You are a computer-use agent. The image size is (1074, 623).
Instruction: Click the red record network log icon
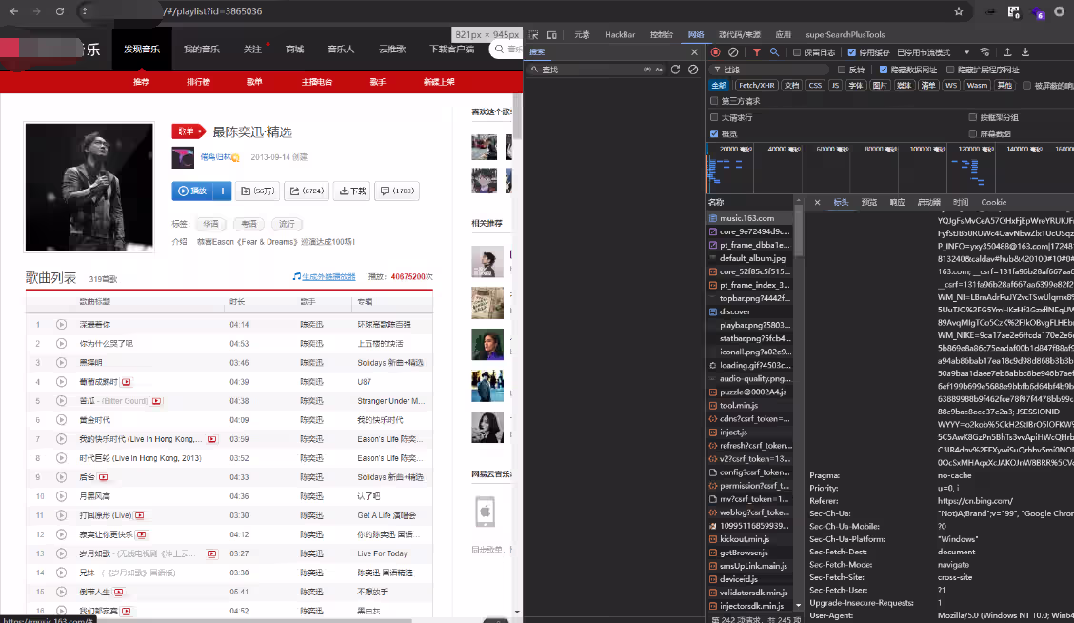[x=716, y=52]
